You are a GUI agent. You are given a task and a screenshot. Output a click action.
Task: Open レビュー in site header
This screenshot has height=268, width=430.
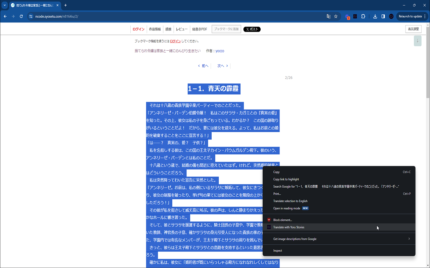pyautogui.click(x=182, y=29)
